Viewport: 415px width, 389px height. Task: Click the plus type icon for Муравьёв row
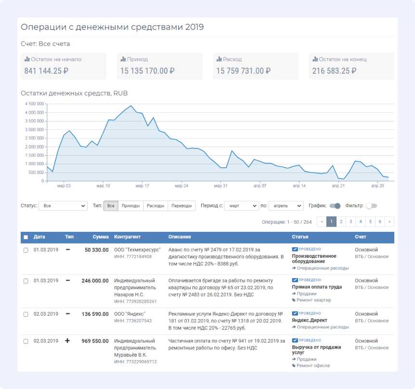coord(67,341)
